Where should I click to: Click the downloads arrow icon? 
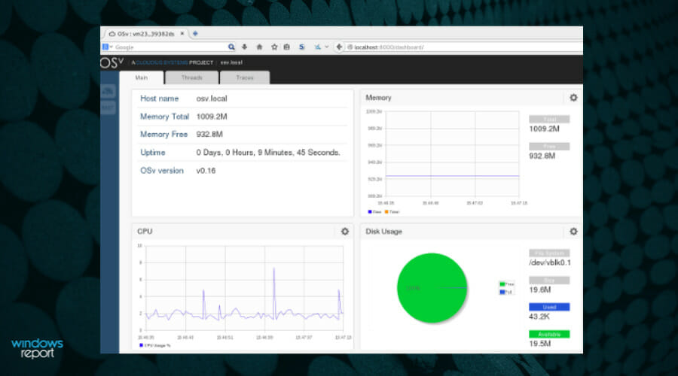pos(244,47)
